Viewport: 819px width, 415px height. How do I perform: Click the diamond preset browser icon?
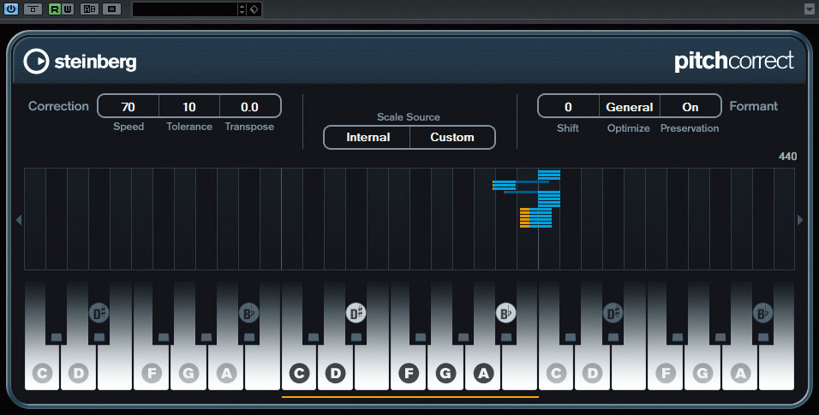pyautogui.click(x=254, y=9)
